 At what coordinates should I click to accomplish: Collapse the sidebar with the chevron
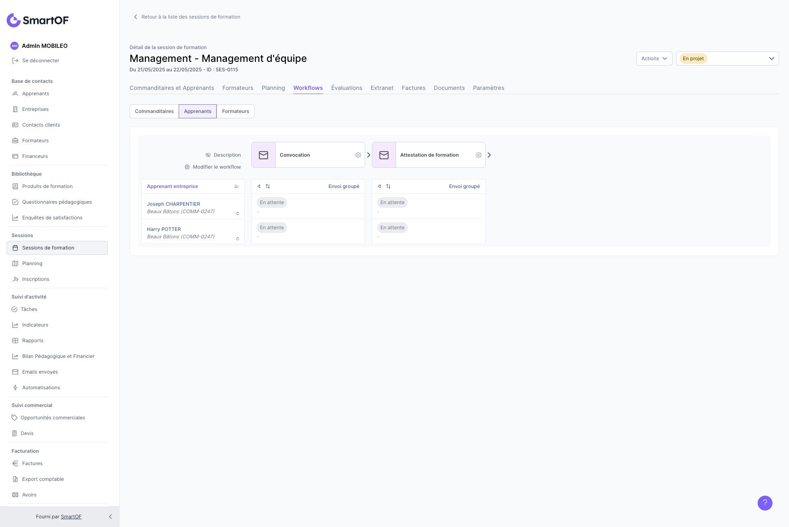pyautogui.click(x=110, y=517)
